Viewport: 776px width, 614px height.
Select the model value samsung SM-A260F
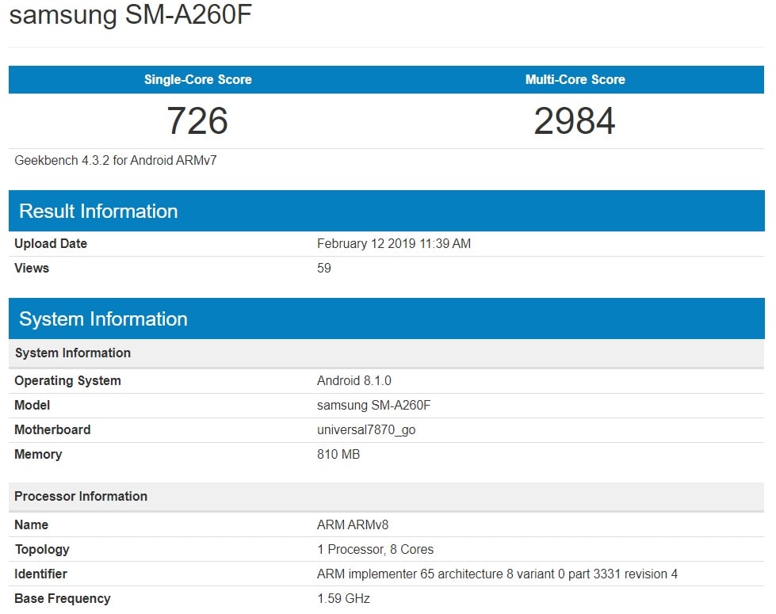pyautogui.click(x=373, y=405)
